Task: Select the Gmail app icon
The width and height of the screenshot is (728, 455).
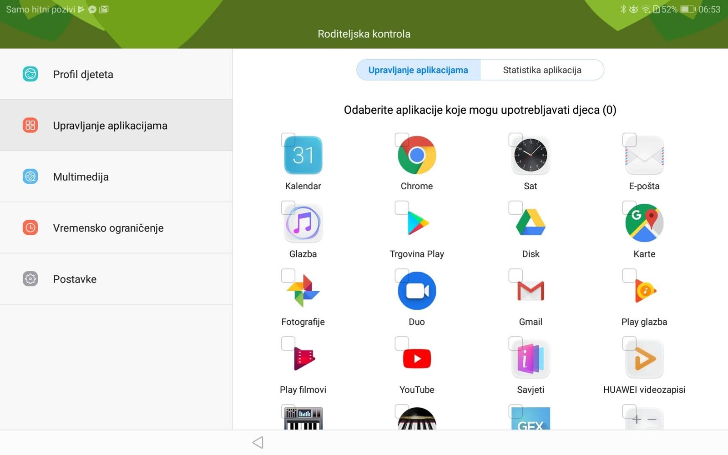Action: pos(531,291)
